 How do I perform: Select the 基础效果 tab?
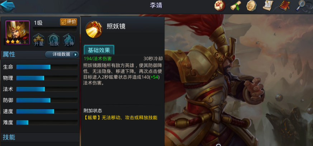point(99,50)
